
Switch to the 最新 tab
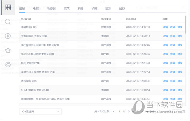point(22,9)
